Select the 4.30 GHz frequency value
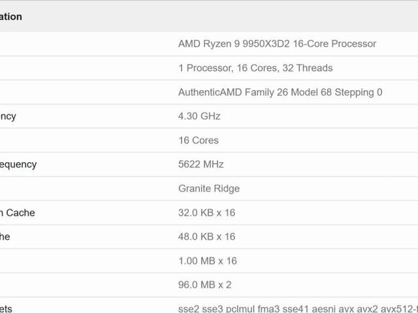 tap(199, 116)
